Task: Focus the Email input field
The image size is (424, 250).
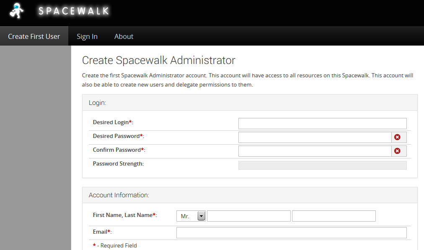Action: tap(292, 233)
